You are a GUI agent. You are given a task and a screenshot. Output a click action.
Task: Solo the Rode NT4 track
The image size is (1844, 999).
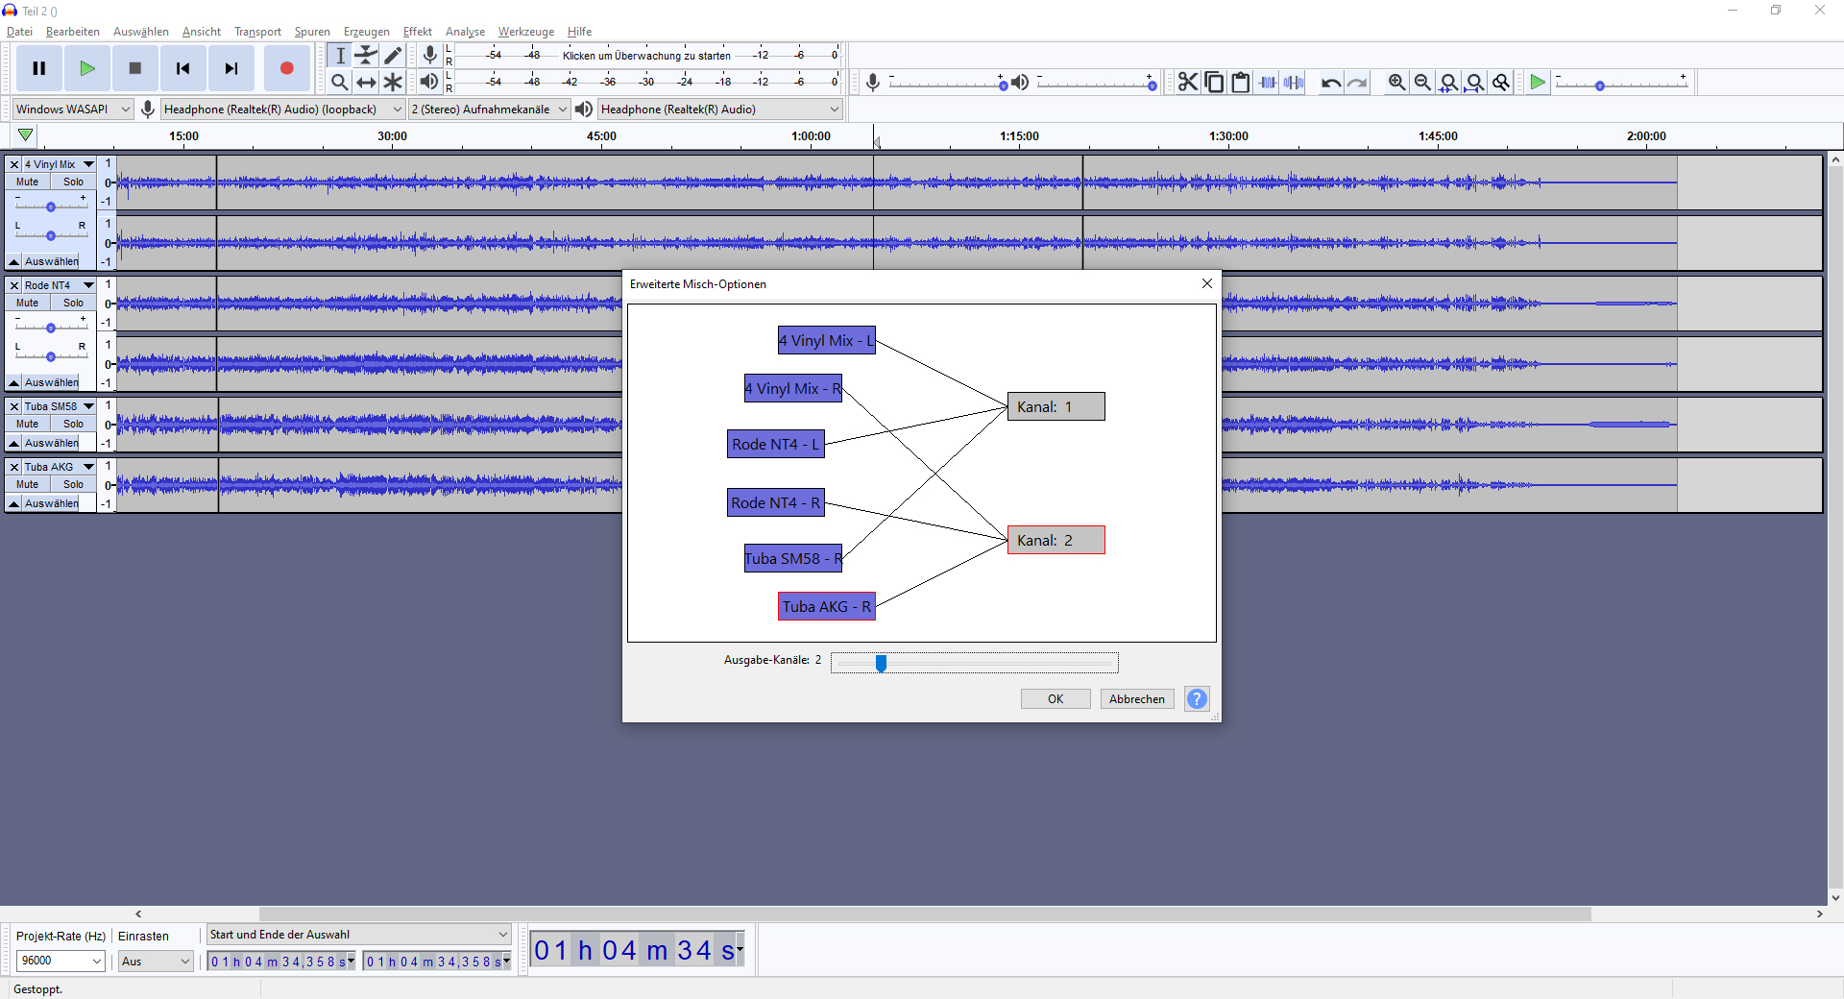73,303
